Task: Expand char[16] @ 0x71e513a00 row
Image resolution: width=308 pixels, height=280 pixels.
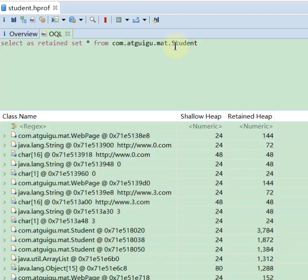Action: [5, 202]
